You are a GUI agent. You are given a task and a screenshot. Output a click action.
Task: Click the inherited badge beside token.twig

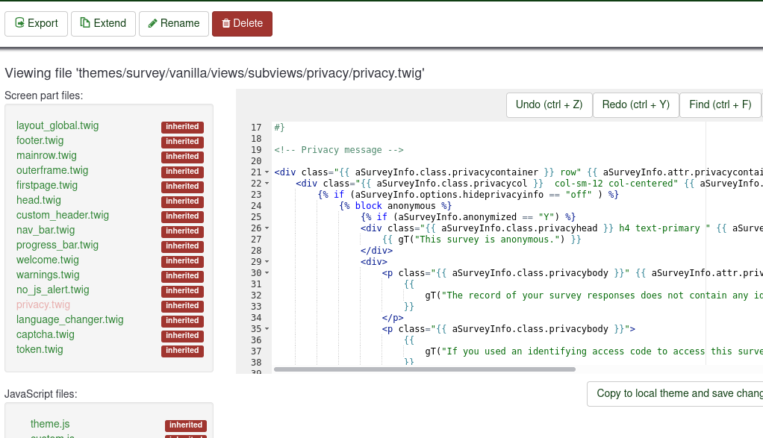tap(182, 351)
